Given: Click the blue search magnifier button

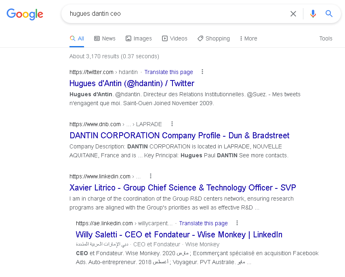Looking at the screenshot, I should tap(329, 14).
